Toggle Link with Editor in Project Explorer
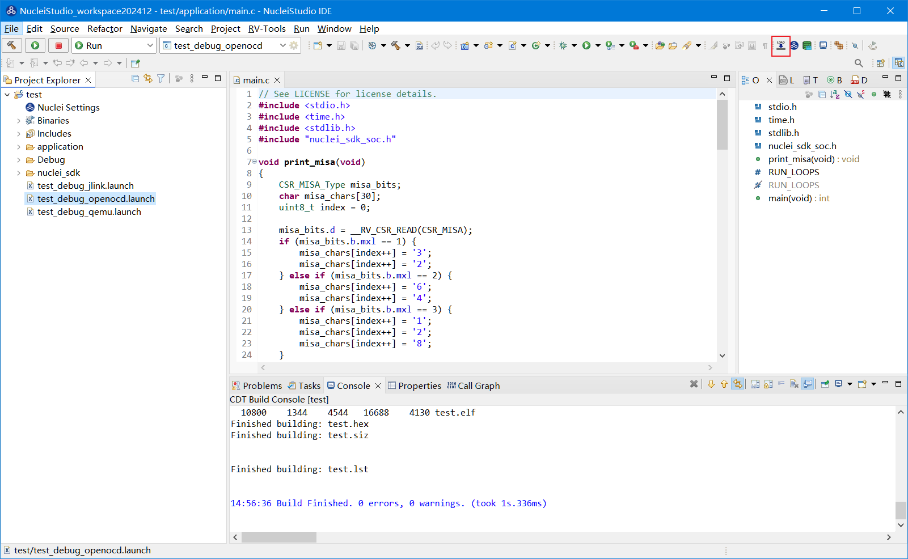 point(148,79)
